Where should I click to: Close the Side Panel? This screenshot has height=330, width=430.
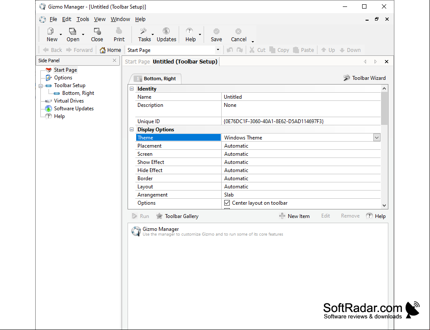(x=114, y=60)
